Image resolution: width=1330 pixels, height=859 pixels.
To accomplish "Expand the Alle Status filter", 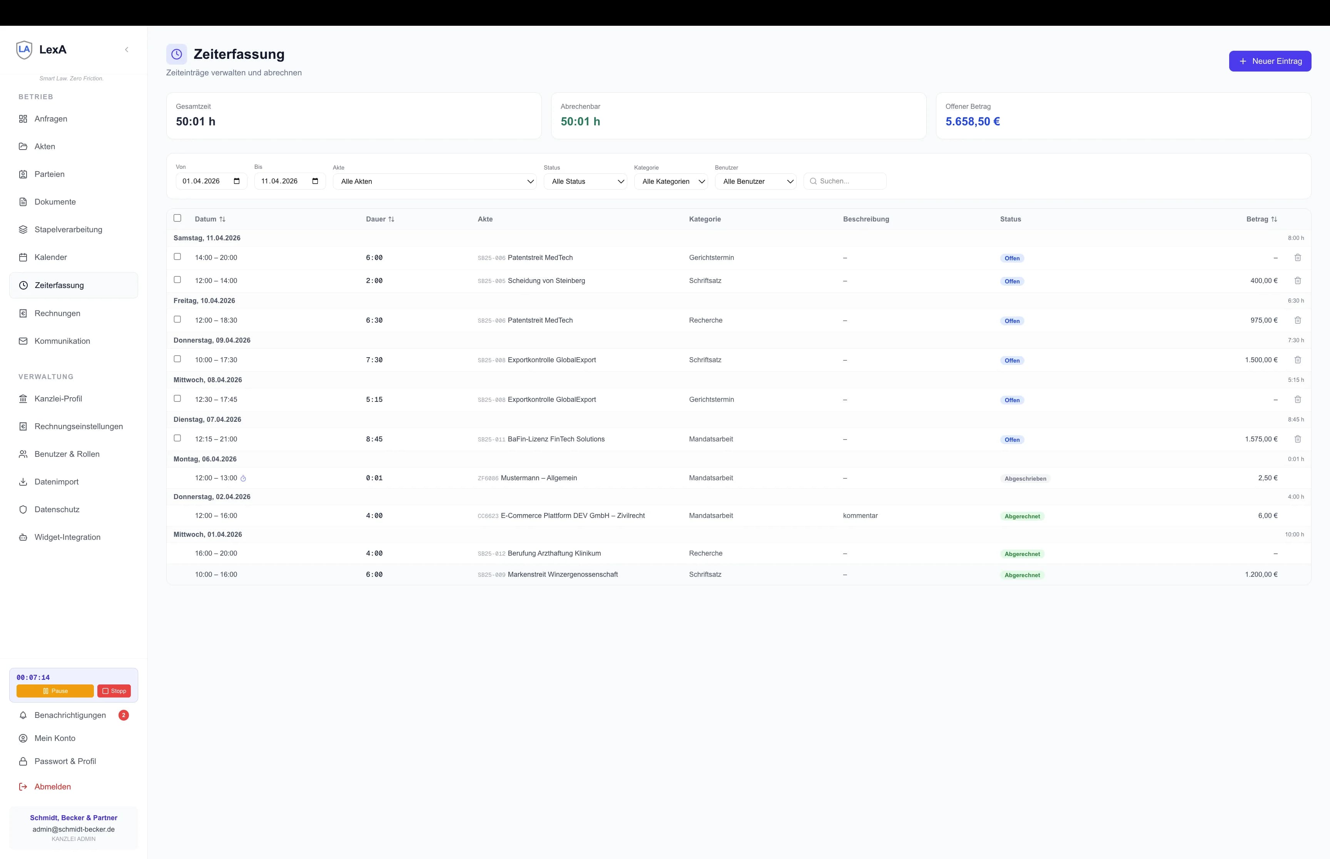I will click(585, 181).
